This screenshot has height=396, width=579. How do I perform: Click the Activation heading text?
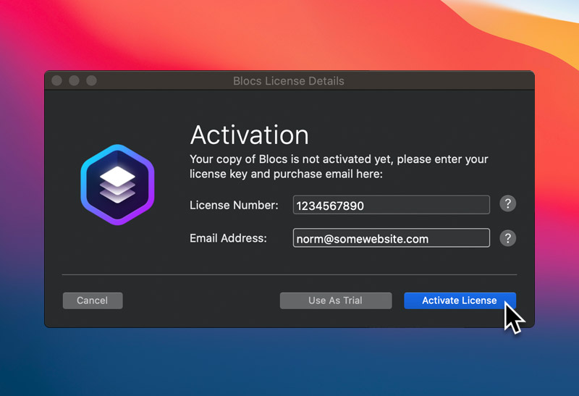tap(249, 135)
